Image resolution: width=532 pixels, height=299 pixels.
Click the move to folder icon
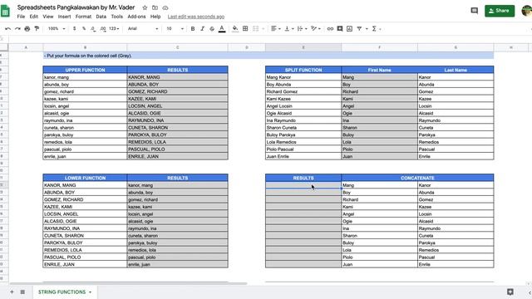pos(155,7)
